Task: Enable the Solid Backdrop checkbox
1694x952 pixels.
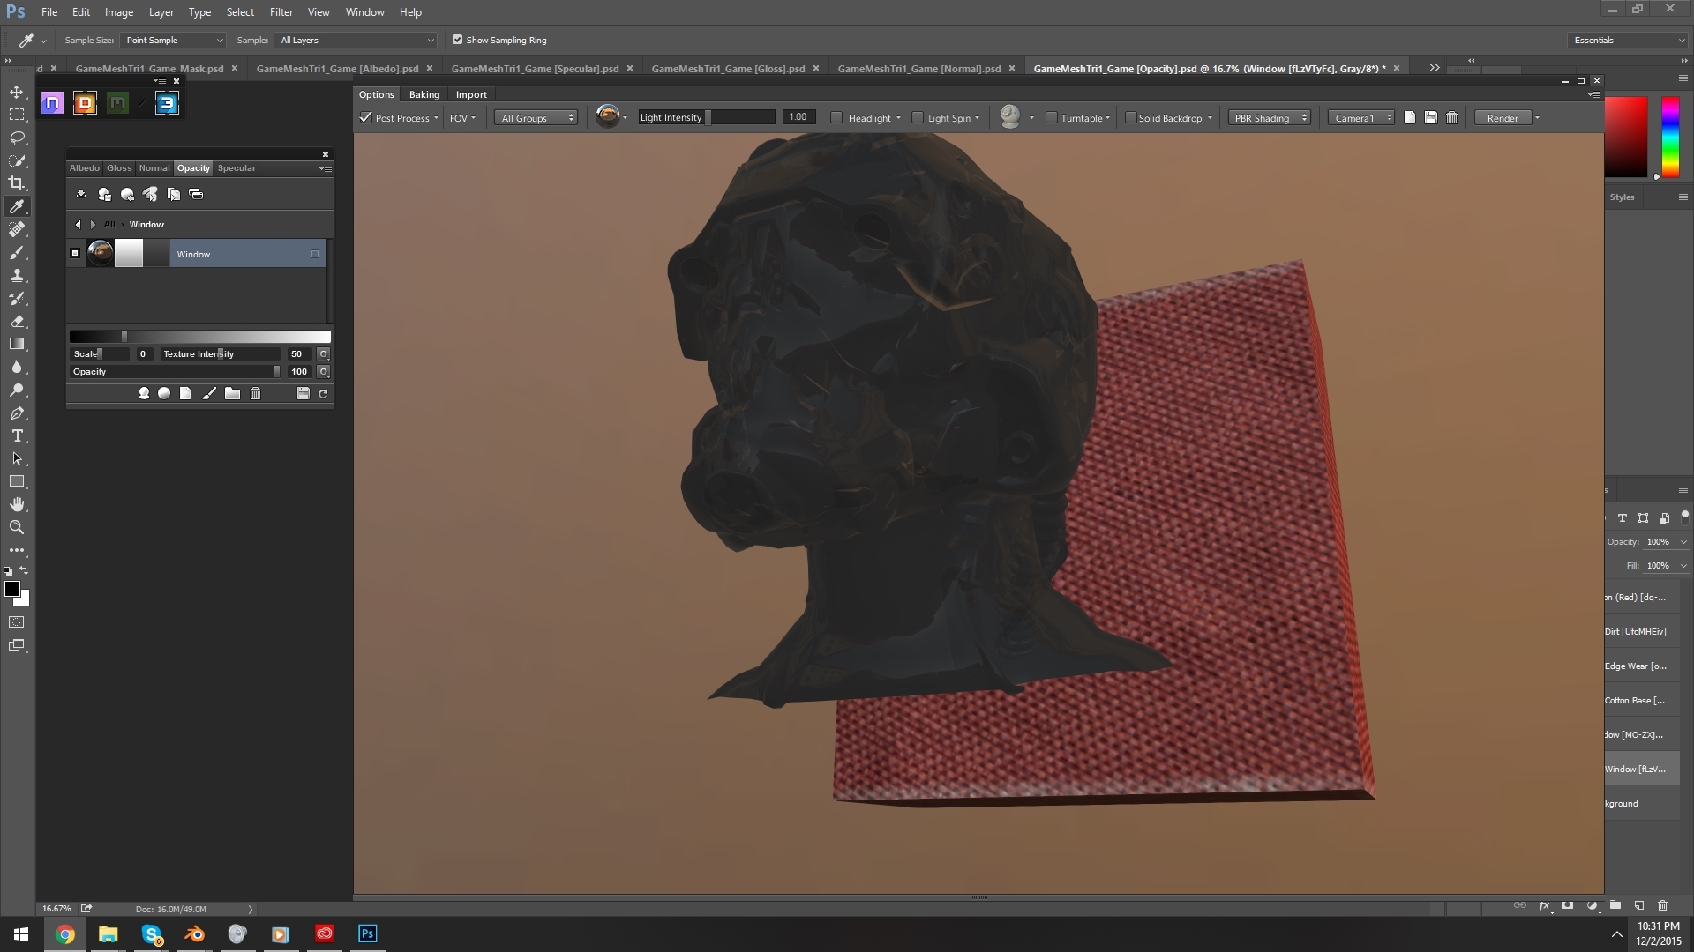Action: pos(1130,118)
